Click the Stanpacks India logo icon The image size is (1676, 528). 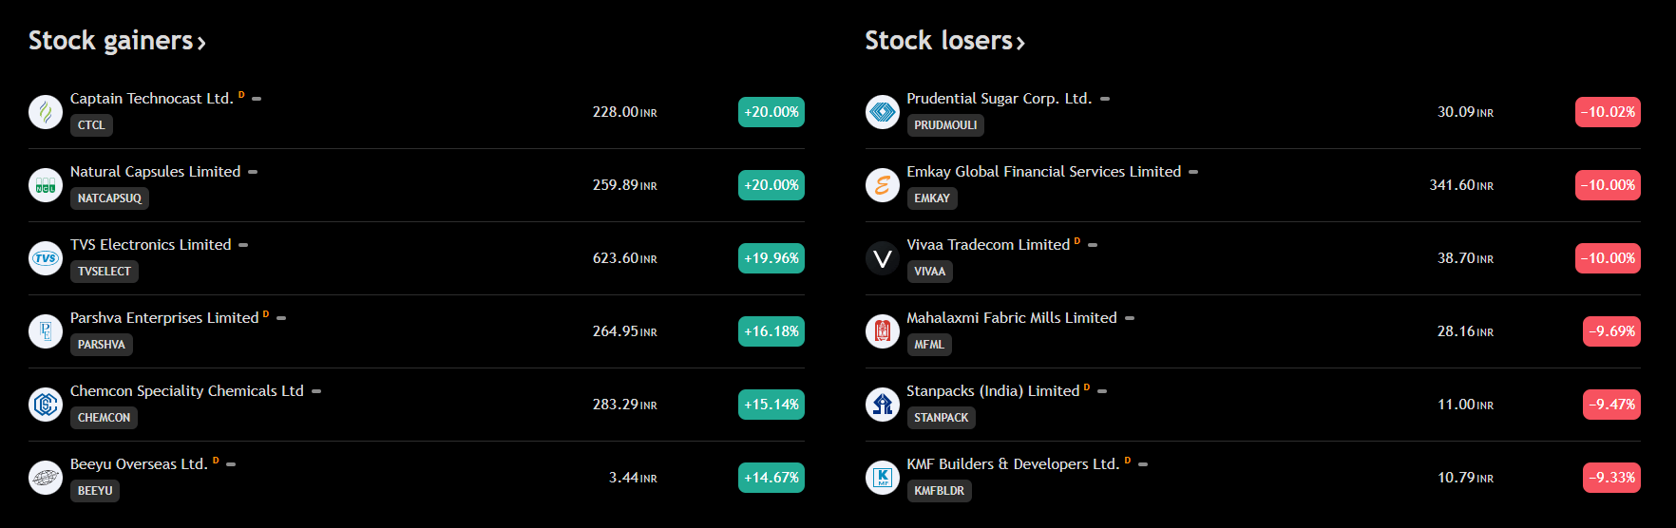click(x=882, y=405)
